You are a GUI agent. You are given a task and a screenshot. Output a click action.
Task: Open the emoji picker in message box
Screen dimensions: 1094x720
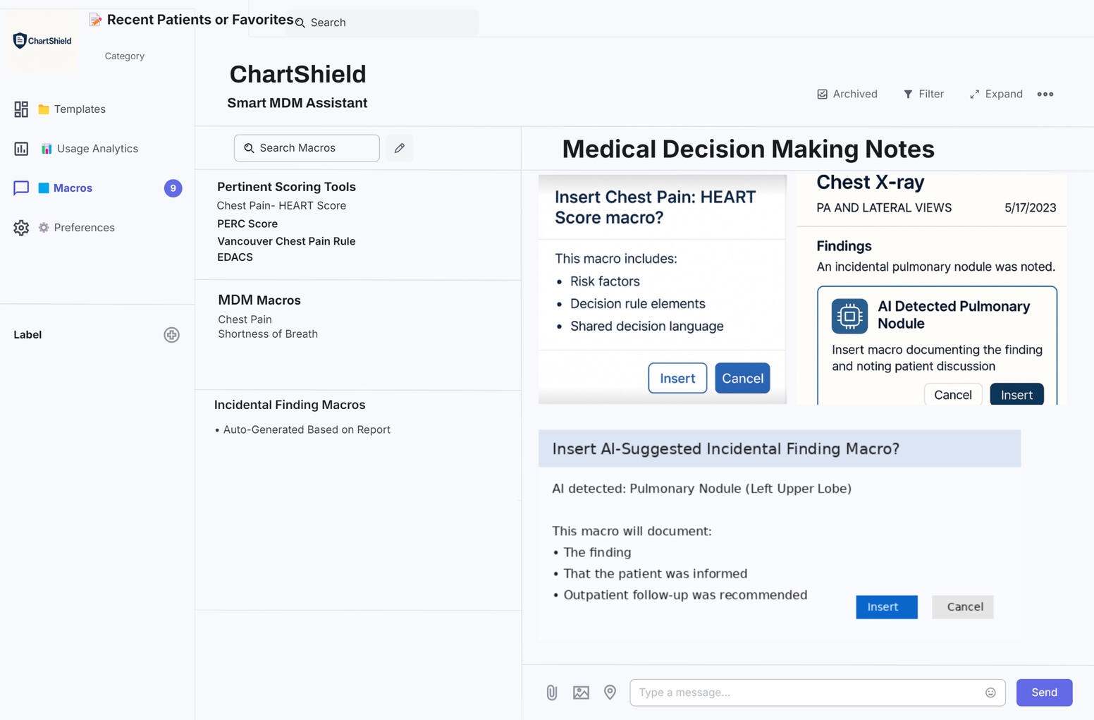coord(990,692)
